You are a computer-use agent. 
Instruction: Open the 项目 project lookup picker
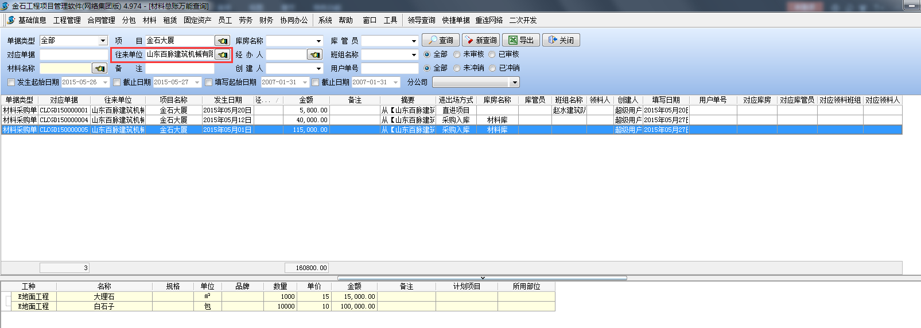coord(222,41)
